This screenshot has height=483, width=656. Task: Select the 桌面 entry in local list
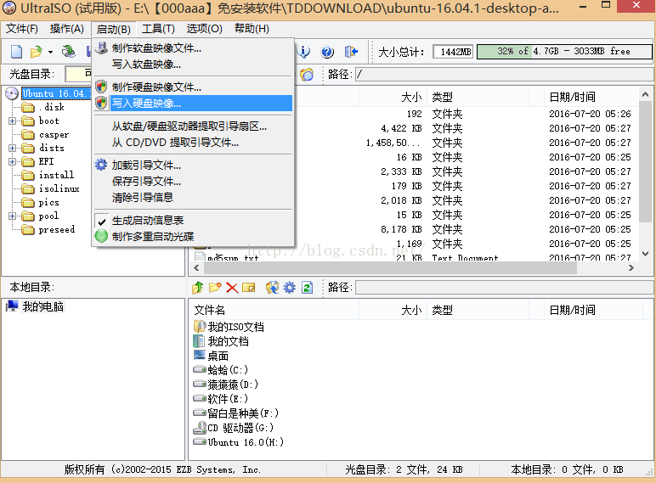tap(218, 356)
